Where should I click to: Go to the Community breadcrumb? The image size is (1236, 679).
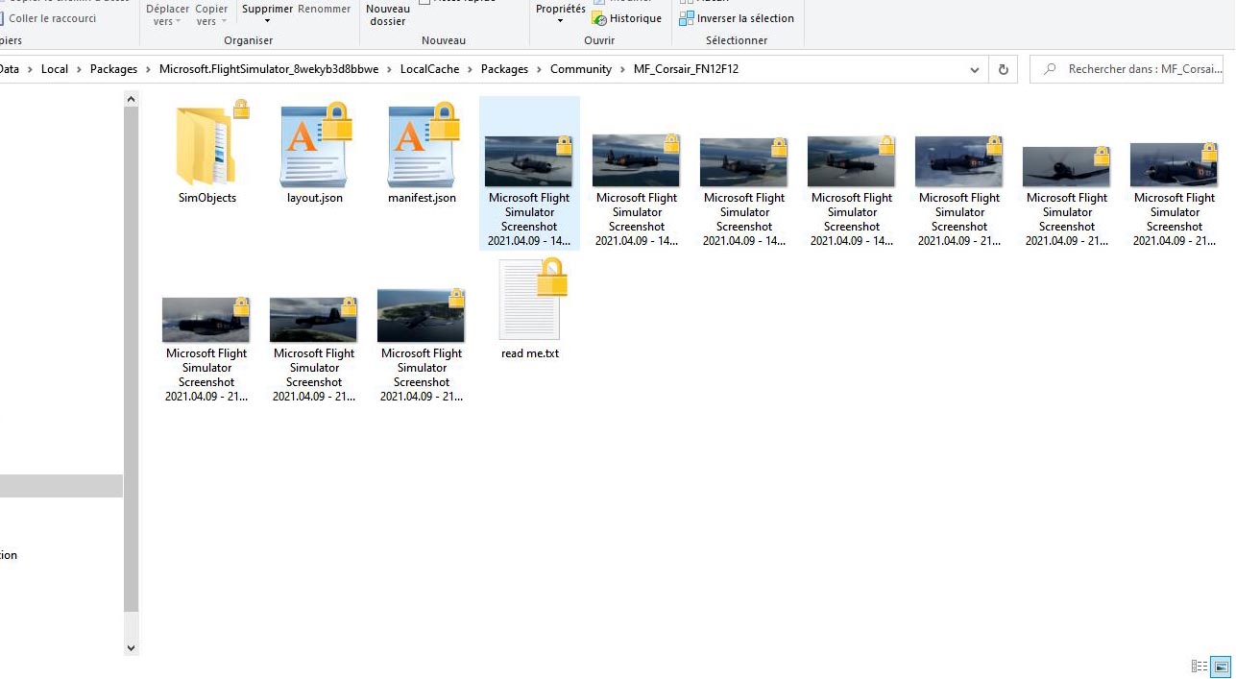coord(581,69)
